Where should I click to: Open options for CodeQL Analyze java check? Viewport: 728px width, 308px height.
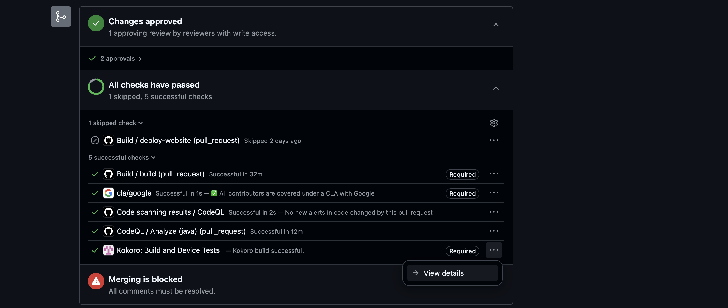coord(494,231)
